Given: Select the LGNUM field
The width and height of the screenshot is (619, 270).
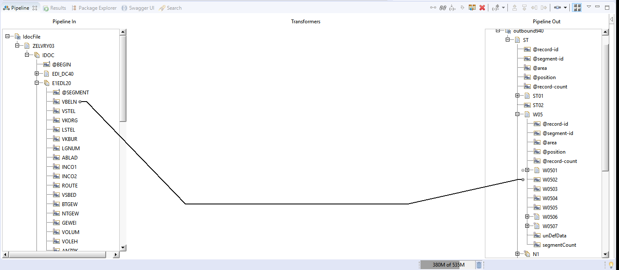Looking at the screenshot, I should pos(71,148).
